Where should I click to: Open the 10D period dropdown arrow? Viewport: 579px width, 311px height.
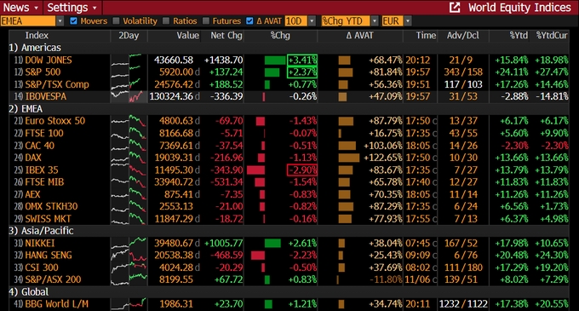pos(312,21)
